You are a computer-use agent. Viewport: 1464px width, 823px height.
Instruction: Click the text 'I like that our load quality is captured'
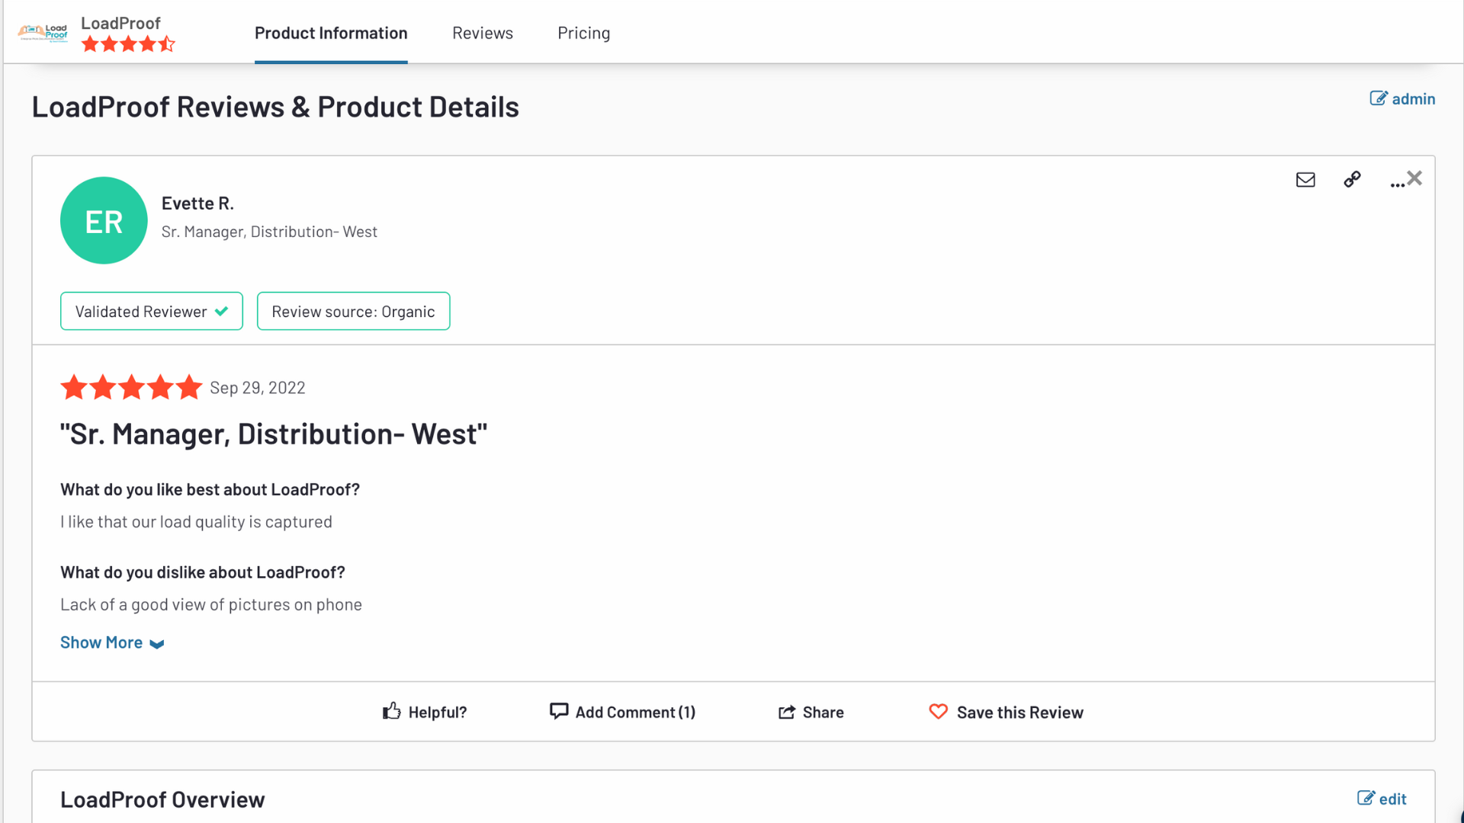[196, 522]
